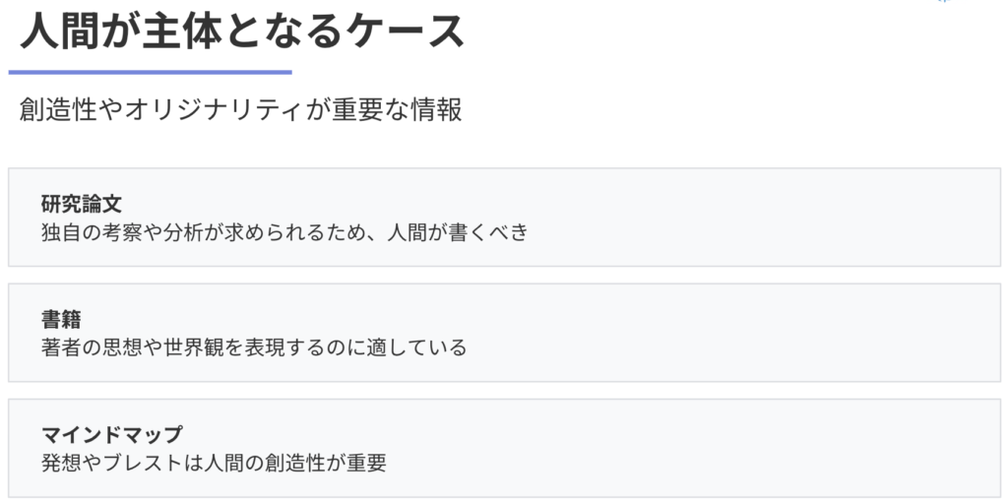Click 重要な情報 at the subtitle's end
The image size is (1008, 503).
[398, 110]
